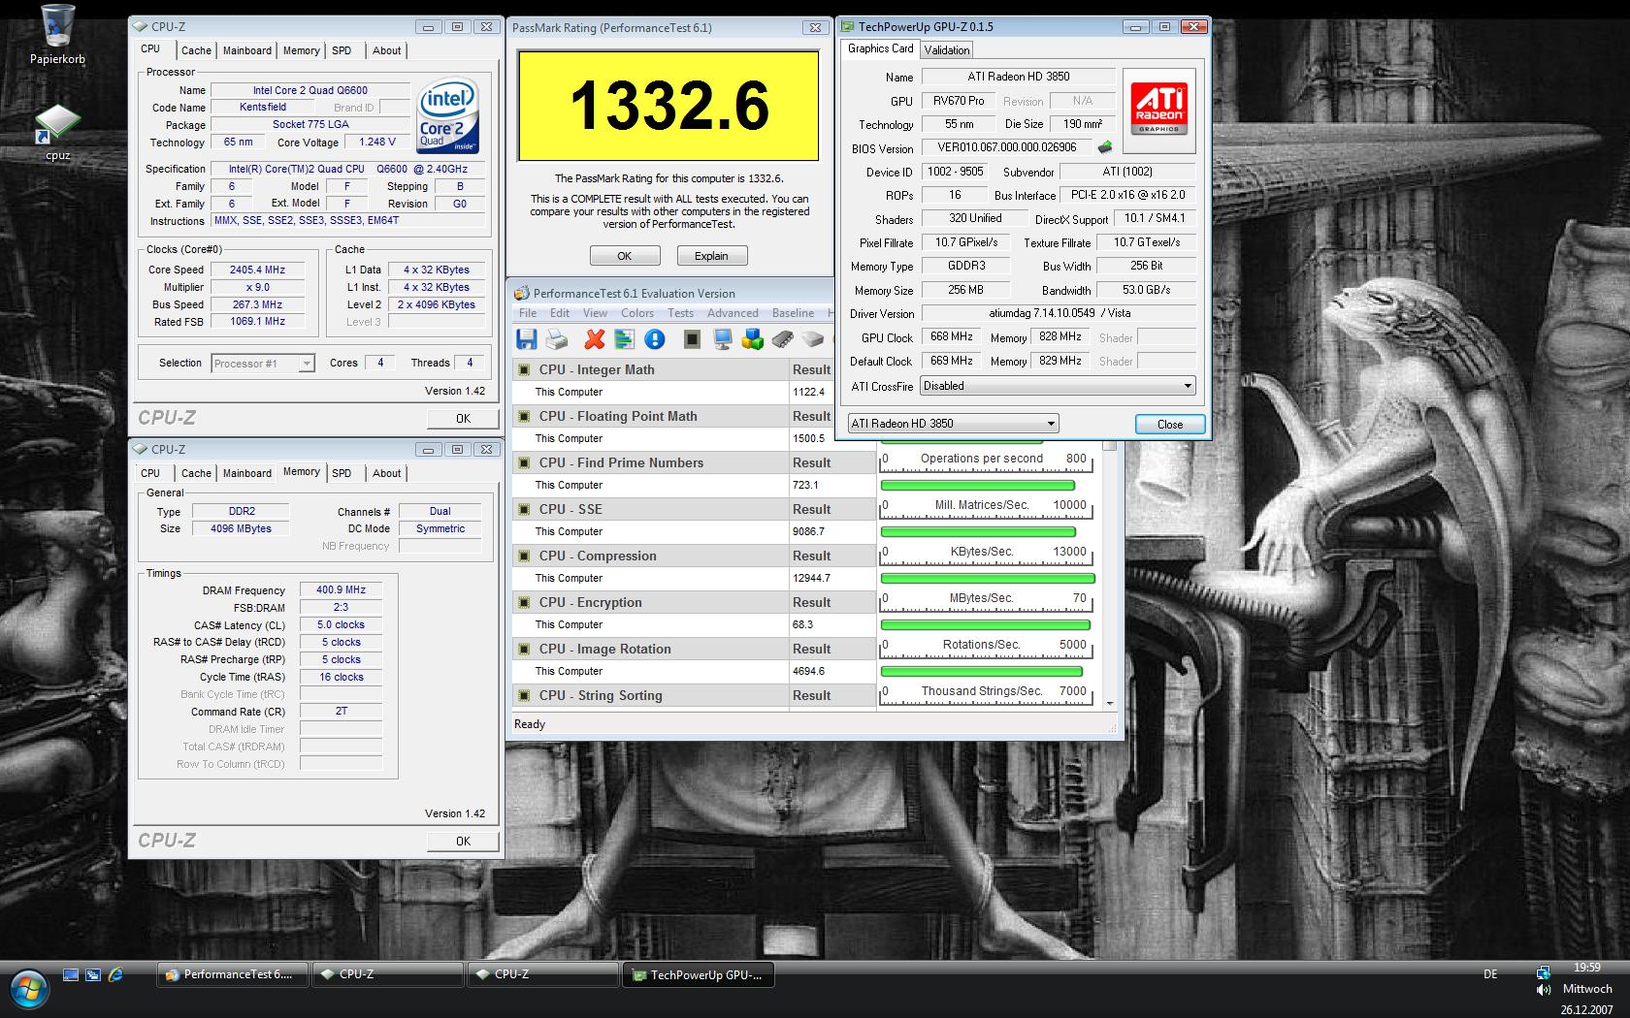Screen dimensions: 1630x1018
Task: Click the red X delete icon in toolbar
Action: click(595, 338)
